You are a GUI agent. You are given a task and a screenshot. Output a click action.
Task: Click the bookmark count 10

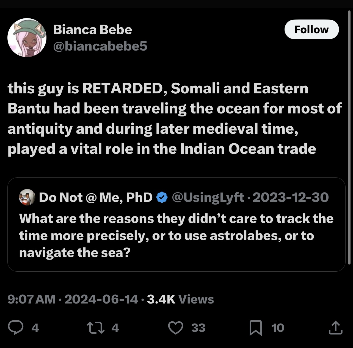tap(278, 328)
